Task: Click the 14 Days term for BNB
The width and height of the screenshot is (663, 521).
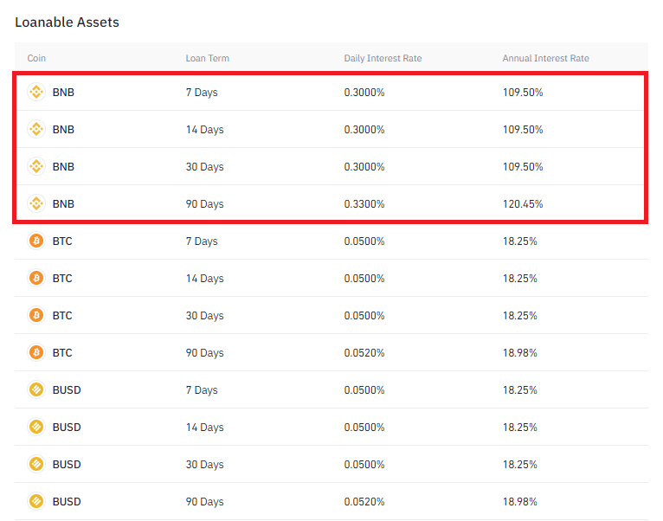Action: click(x=204, y=130)
